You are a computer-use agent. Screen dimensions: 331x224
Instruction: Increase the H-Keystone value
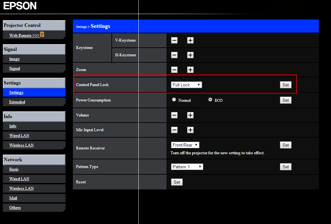[x=190, y=55]
